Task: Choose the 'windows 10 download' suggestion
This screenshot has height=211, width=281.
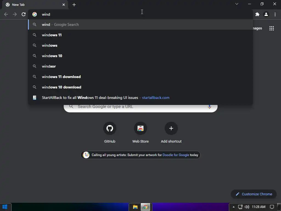Action: 140,87
